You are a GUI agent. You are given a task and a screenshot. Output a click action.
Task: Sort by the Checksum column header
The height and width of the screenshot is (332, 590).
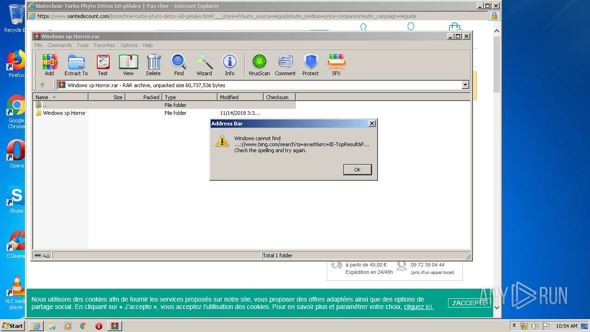279,97
